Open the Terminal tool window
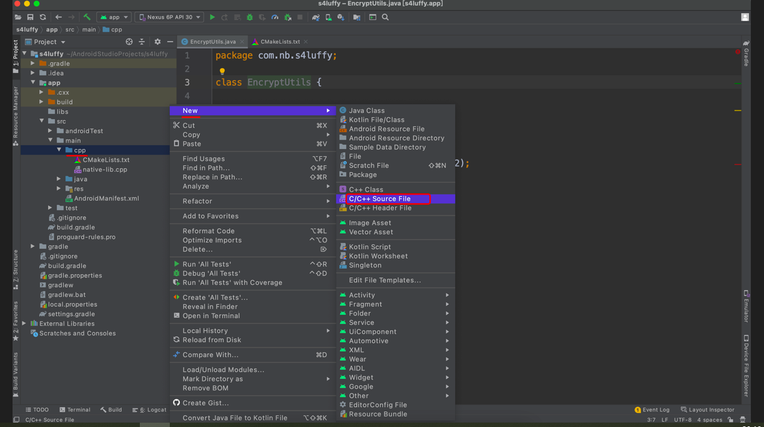Viewport: 764px width, 427px height. tap(75, 410)
